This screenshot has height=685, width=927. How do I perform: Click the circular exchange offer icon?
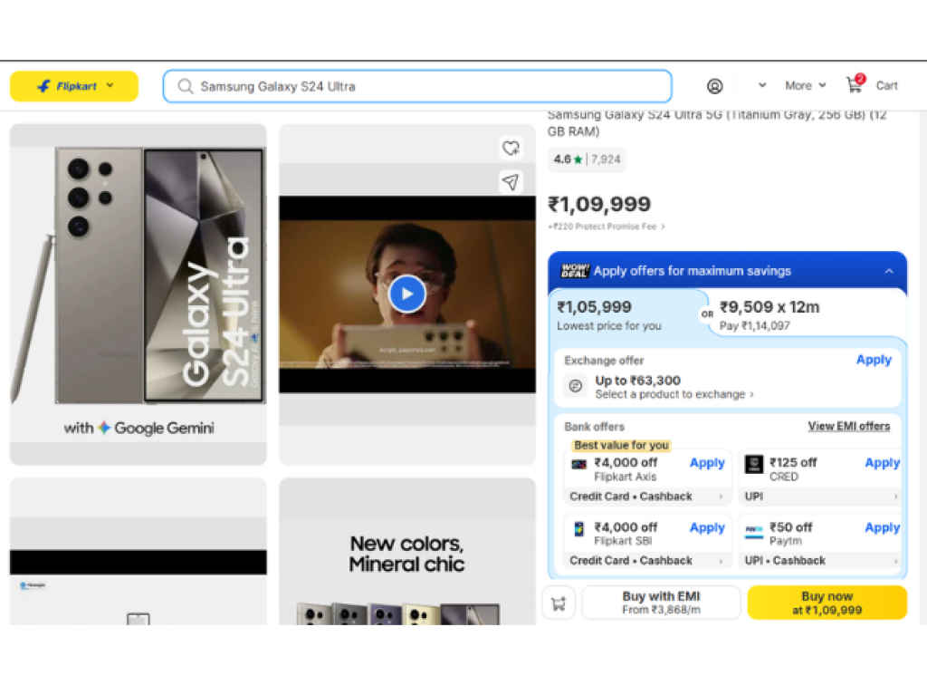tap(575, 385)
